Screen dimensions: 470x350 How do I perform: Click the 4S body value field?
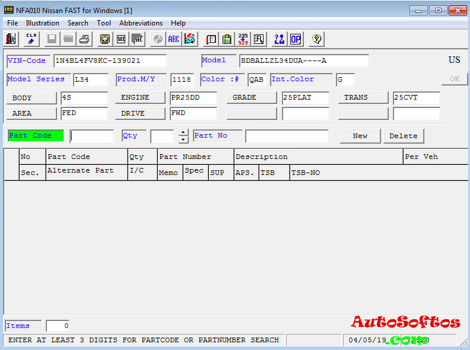(84, 98)
